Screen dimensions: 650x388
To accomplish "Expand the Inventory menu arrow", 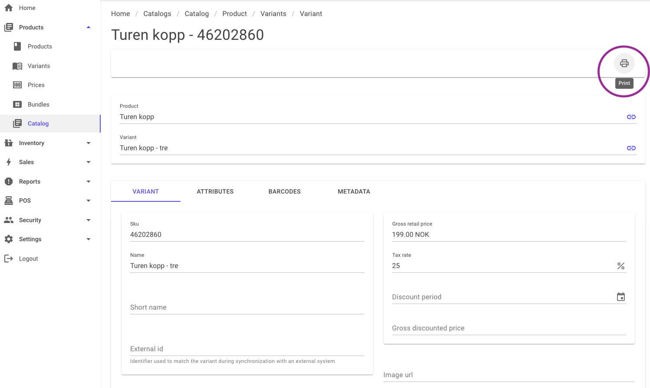I will (x=89, y=143).
